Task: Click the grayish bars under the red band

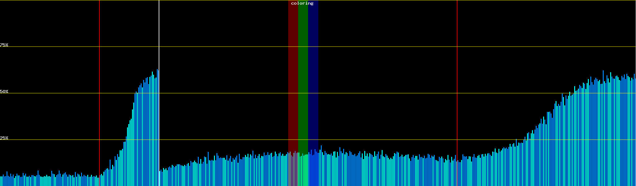Action: 293,170
